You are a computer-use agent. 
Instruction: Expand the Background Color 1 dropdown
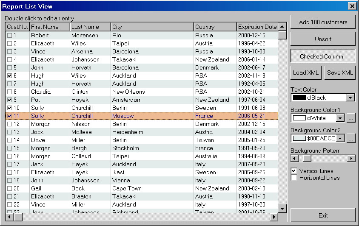(x=340, y=118)
